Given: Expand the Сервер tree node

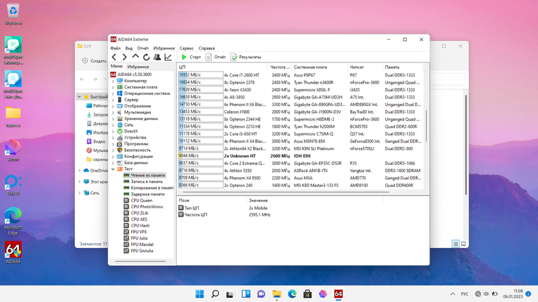Looking at the screenshot, I should pos(113,100).
